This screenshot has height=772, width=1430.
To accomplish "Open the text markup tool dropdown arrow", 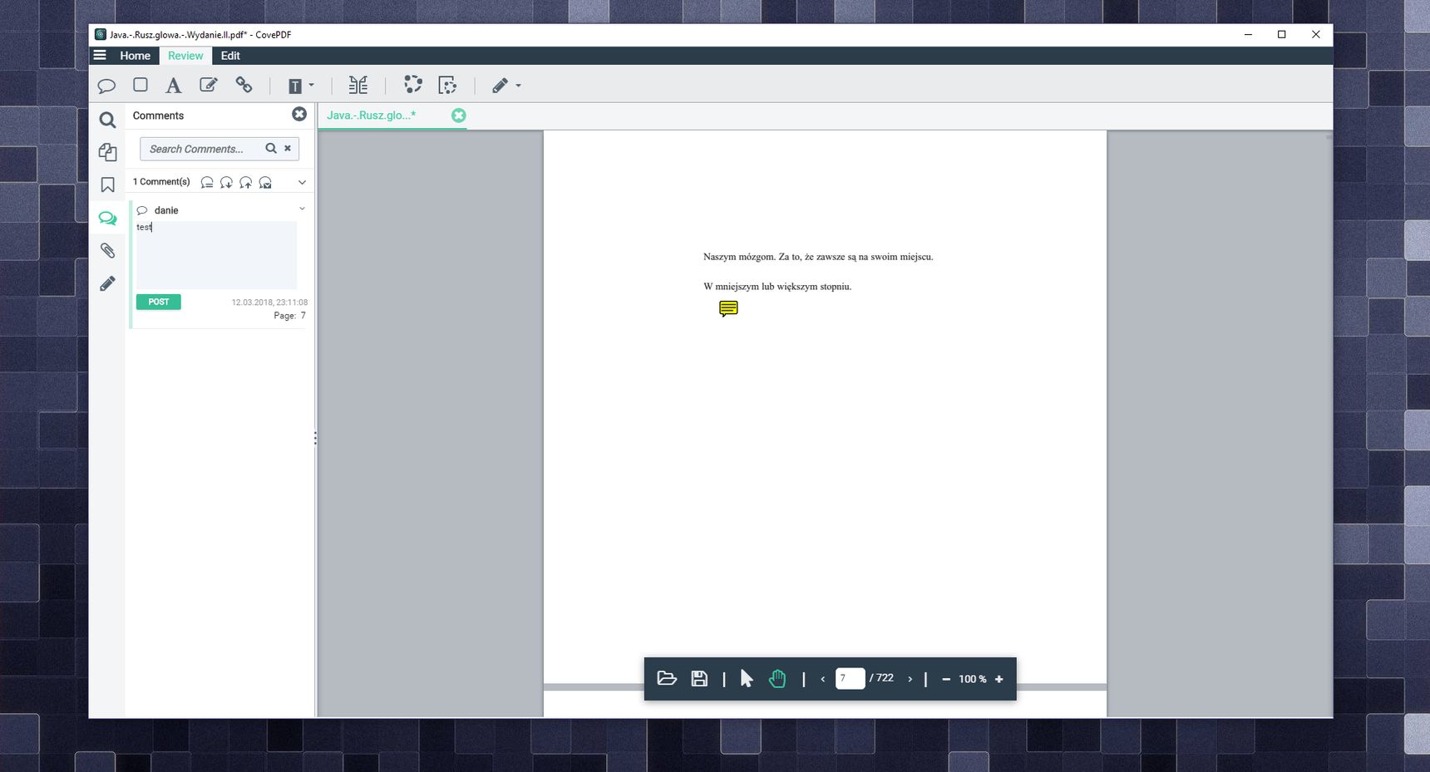I will pos(312,86).
